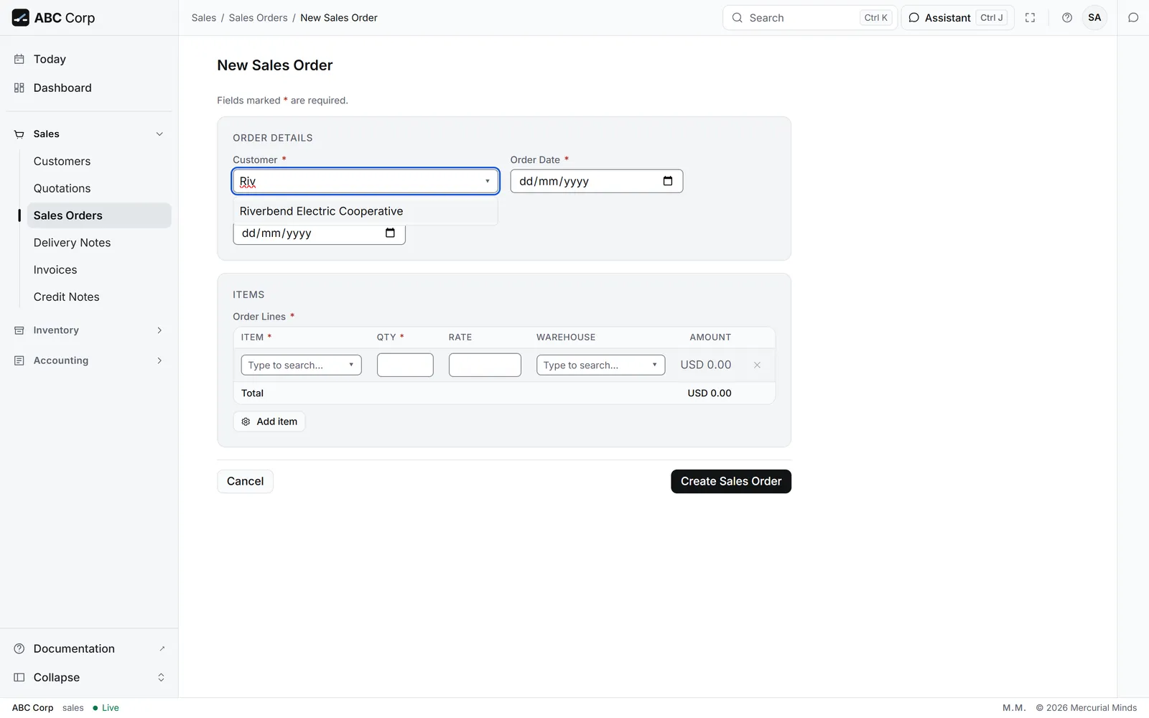
Task: Open the Assistant panel
Action: click(957, 18)
